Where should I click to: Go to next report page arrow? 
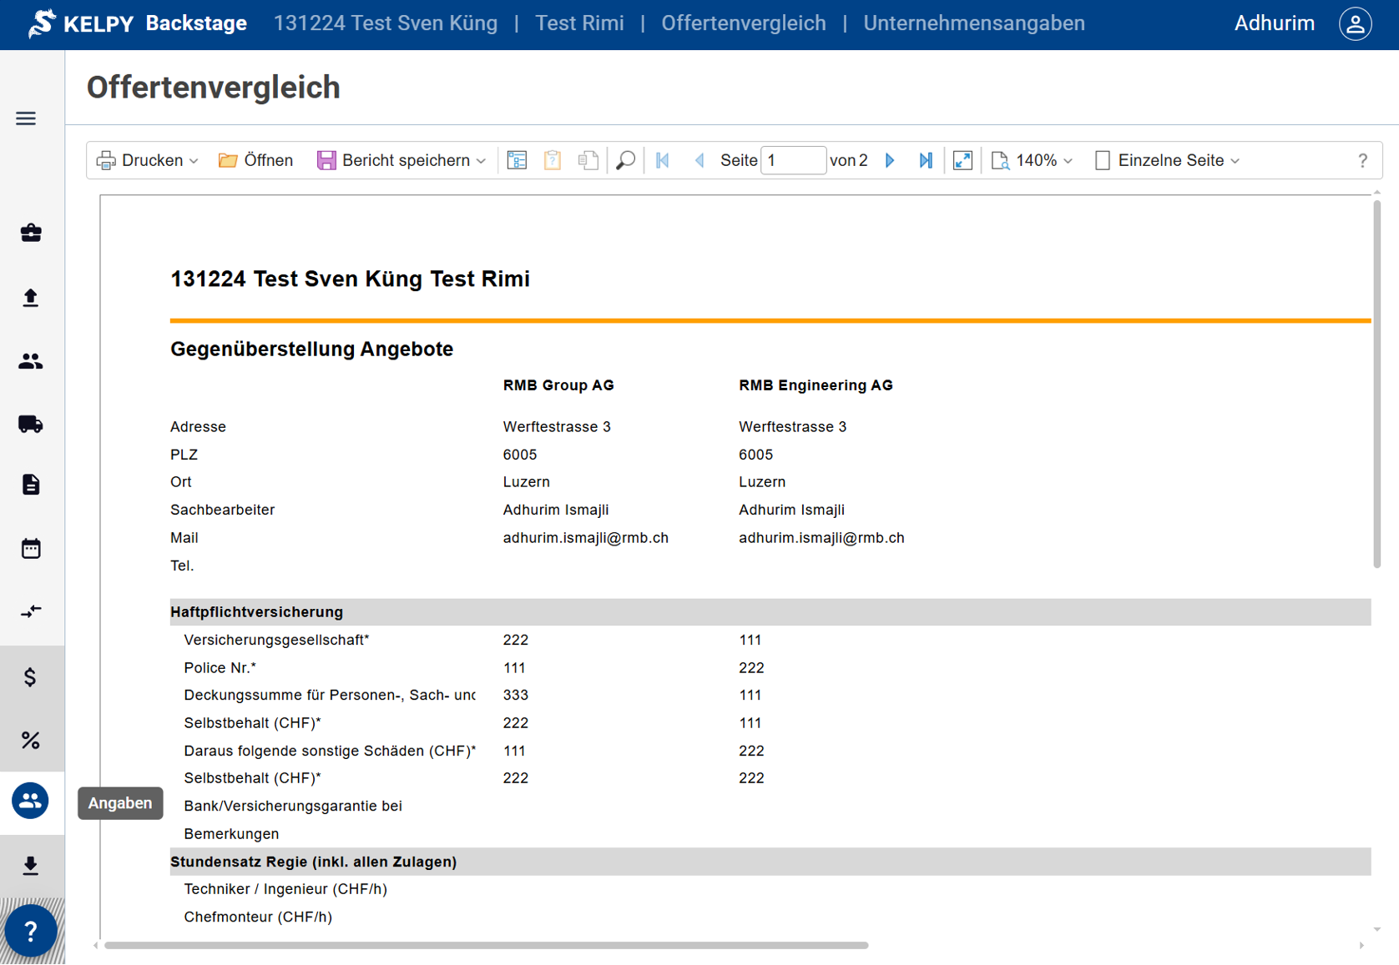890,160
